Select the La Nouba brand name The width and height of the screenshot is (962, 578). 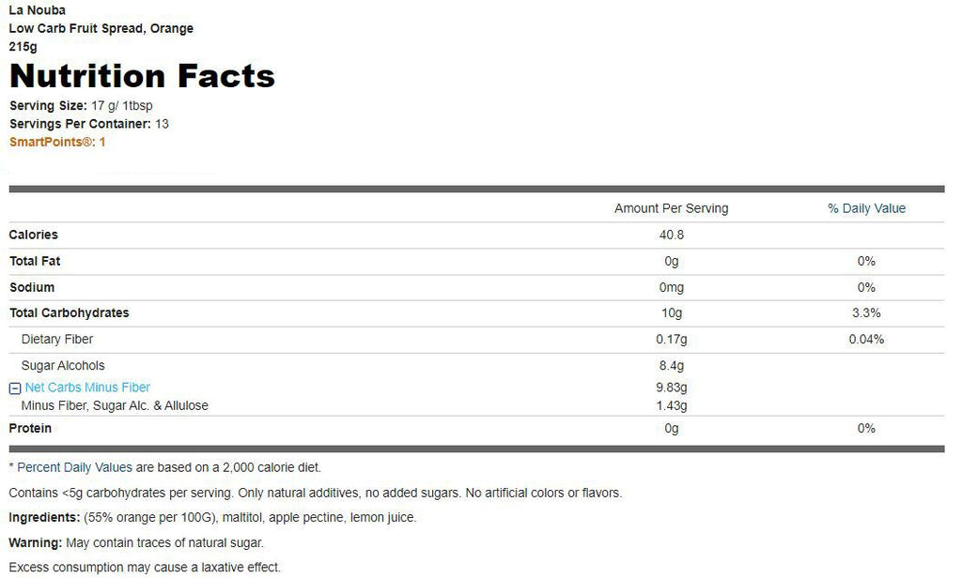[x=38, y=10]
